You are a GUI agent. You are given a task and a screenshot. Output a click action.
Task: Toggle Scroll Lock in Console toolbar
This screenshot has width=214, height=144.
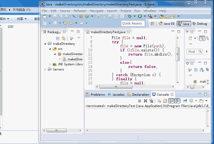[x=165, y=101]
